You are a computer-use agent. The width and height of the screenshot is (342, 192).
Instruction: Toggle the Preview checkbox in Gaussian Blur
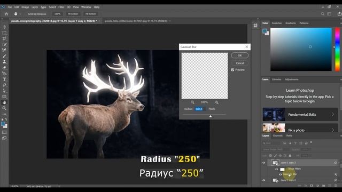(x=232, y=70)
